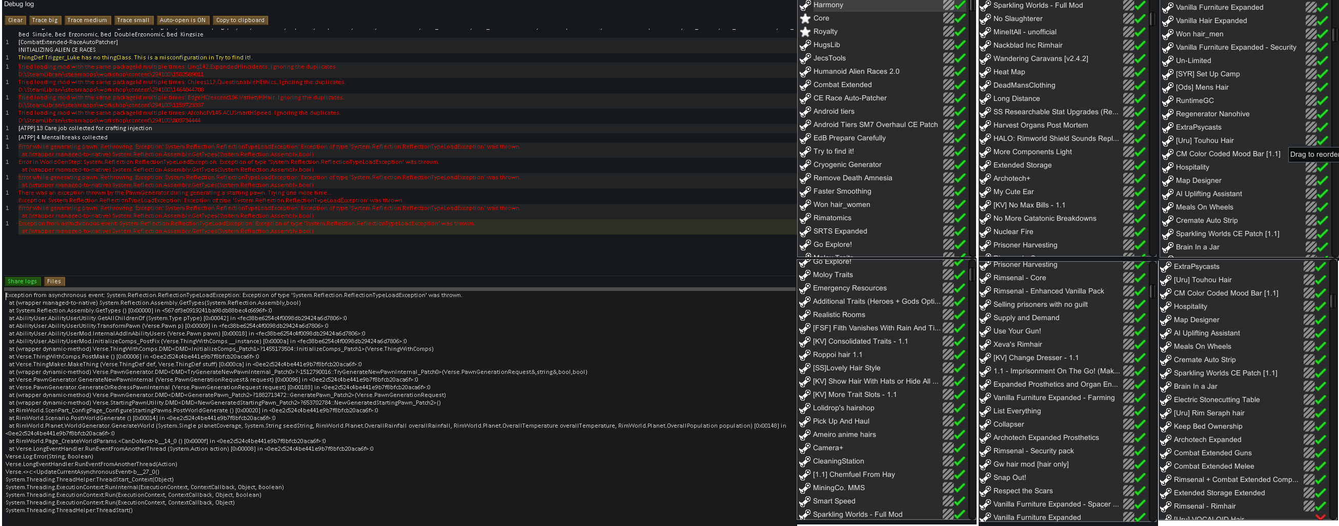This screenshot has width=1339, height=526.
Task: Select the Lolidrop's hairshop mod
Action: (x=843, y=408)
